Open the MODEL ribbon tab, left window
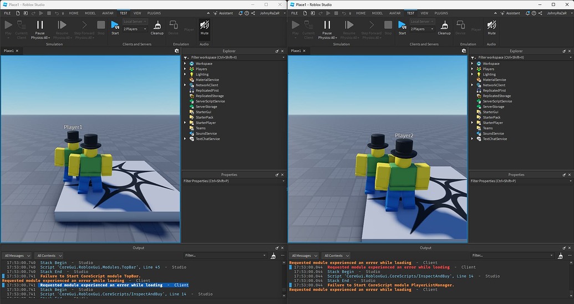Image resolution: width=574 pixels, height=304 pixels. pyautogui.click(x=90, y=13)
